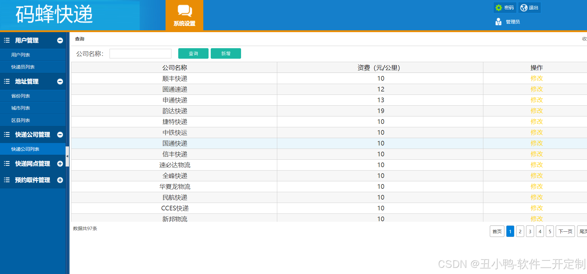The width and height of the screenshot is (587, 274).
Task: Collapse the 用户管理 section with the minus icon
Action: [60, 40]
